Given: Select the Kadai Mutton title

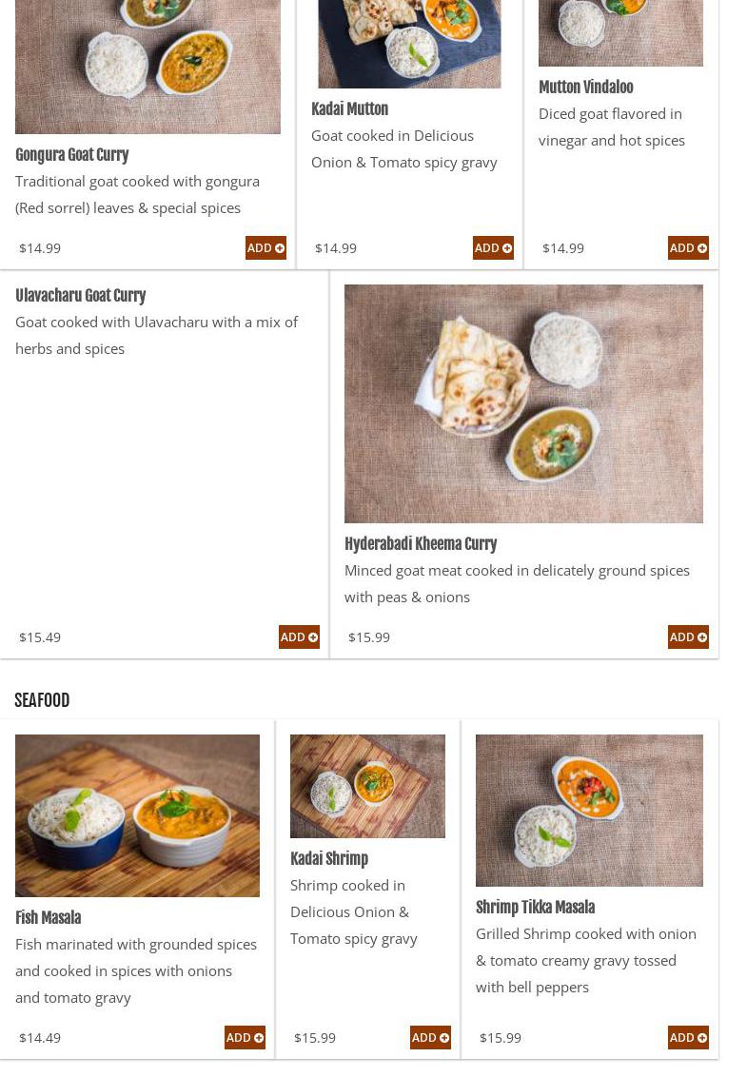Looking at the screenshot, I should pos(349,109).
